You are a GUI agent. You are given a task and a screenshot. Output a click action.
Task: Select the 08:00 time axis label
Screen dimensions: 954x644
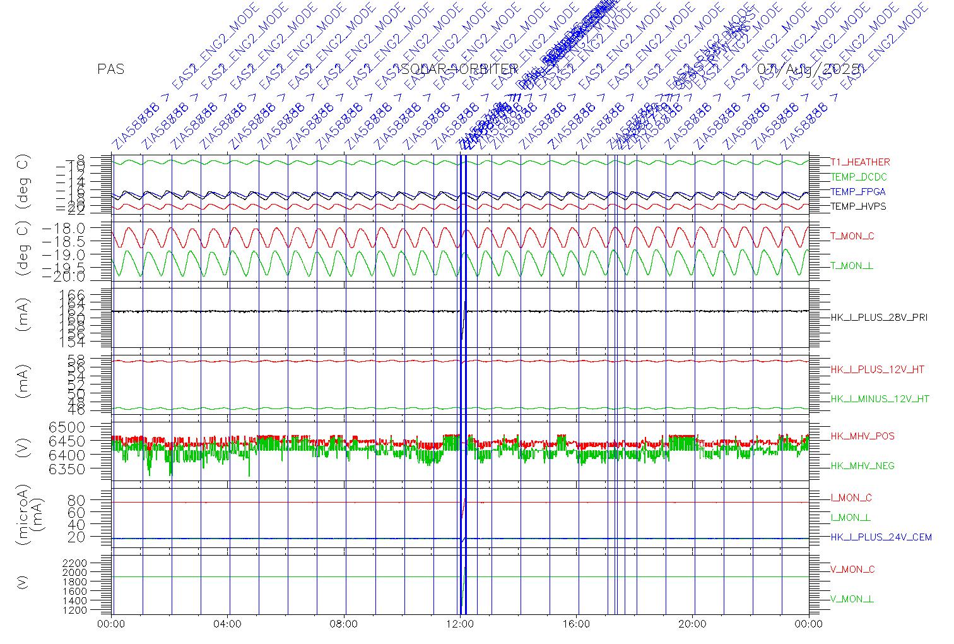(344, 624)
